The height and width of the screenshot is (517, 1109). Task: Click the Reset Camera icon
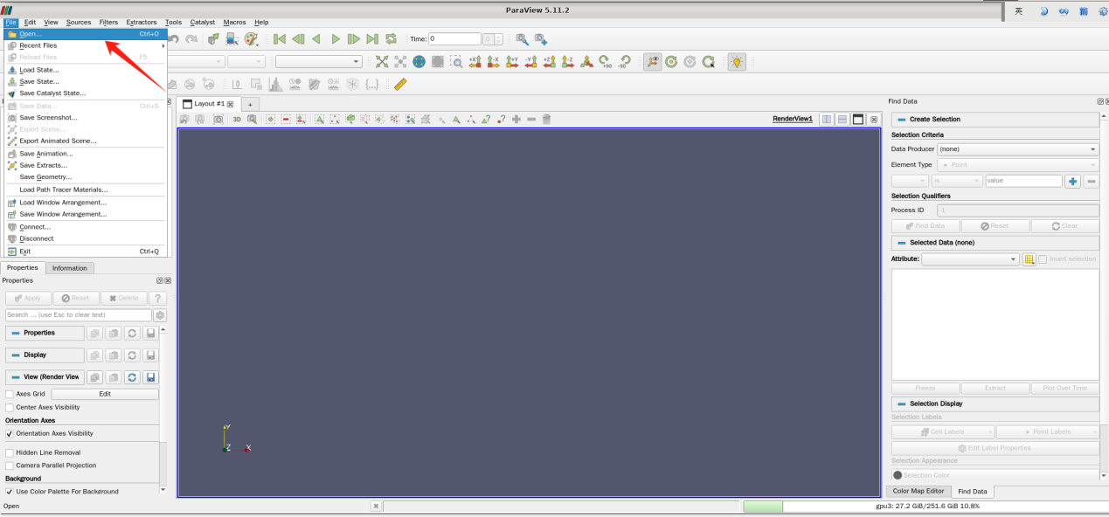(x=381, y=62)
